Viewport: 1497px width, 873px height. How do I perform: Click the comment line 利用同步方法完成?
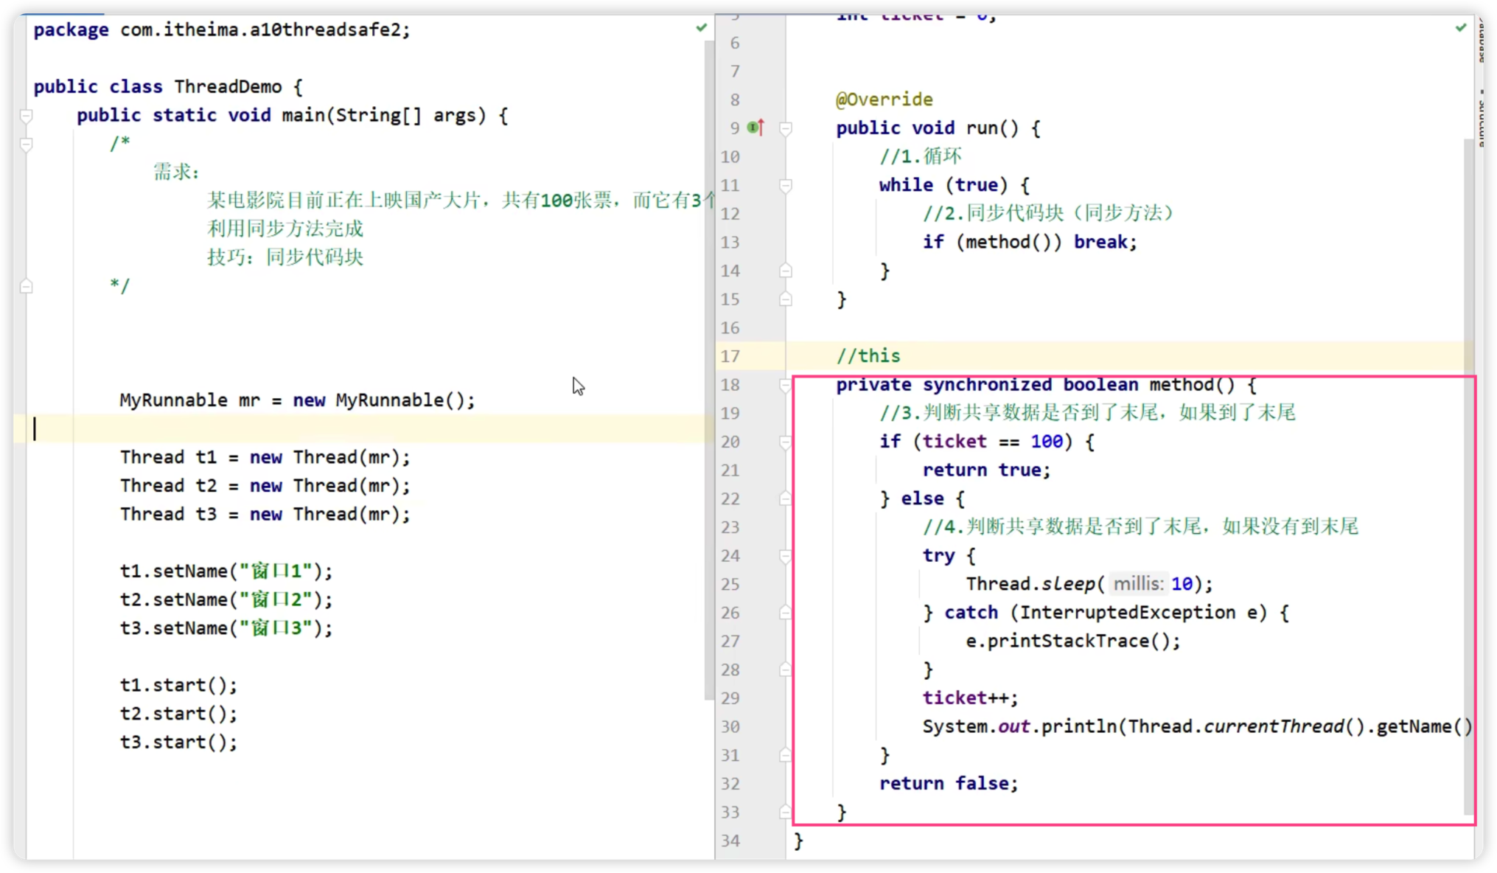point(285,229)
